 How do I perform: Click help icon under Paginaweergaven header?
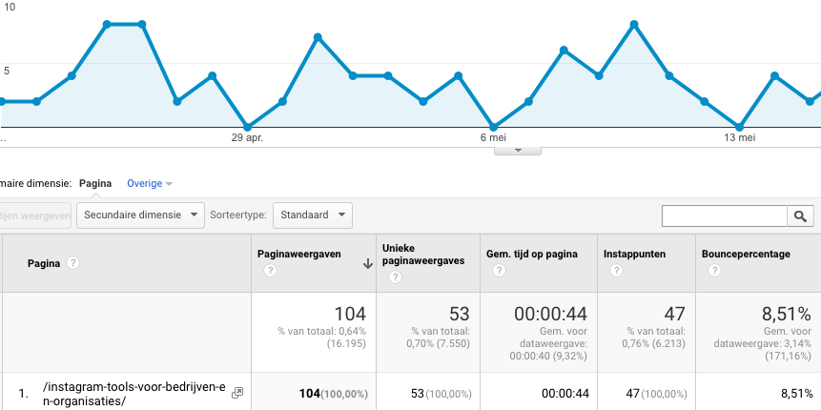pyautogui.click(x=270, y=272)
